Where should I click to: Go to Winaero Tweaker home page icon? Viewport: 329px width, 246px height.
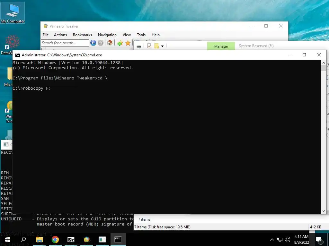tap(110, 43)
